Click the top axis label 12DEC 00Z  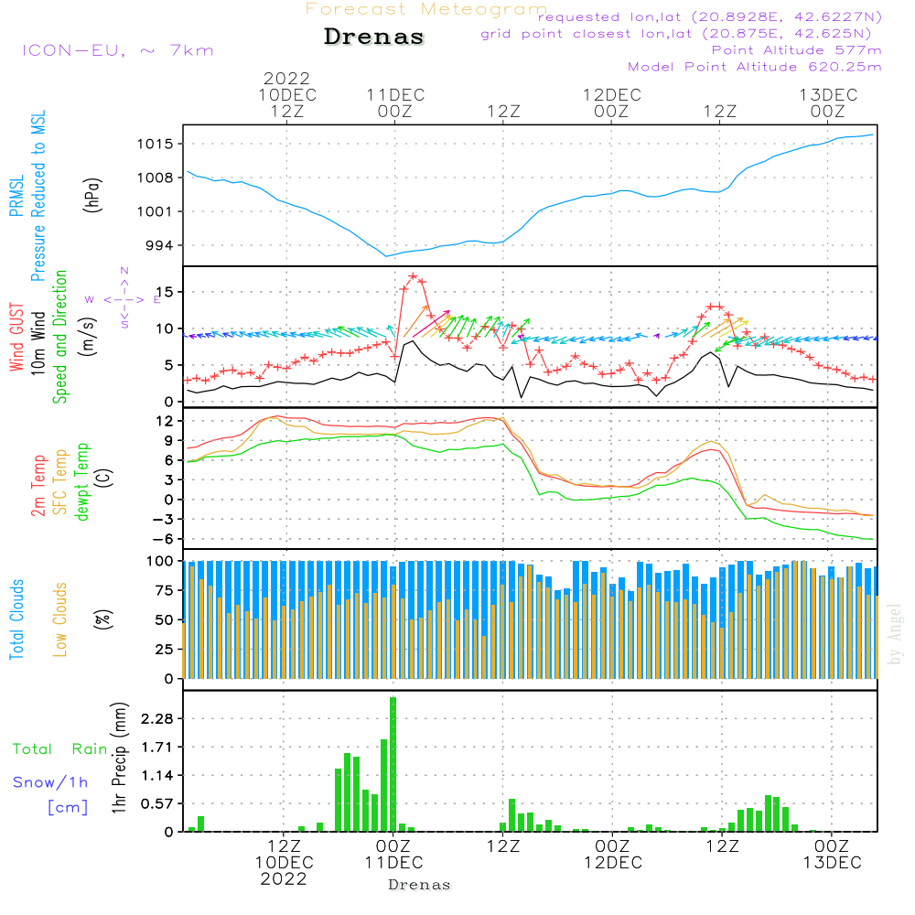pyautogui.click(x=611, y=102)
